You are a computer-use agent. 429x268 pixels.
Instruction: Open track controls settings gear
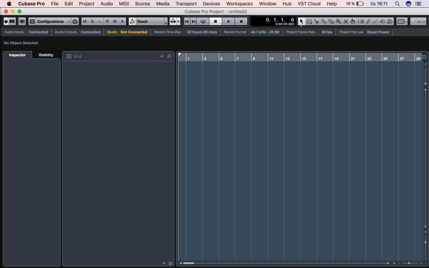(x=171, y=263)
